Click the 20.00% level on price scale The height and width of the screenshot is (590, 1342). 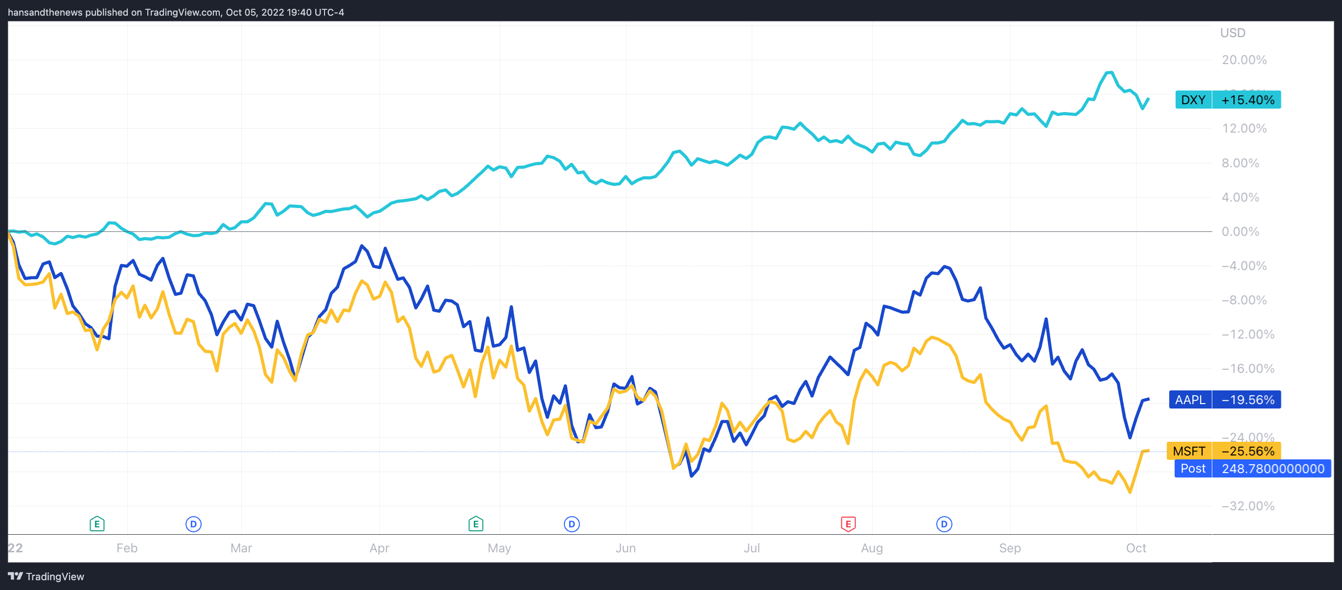click(x=1244, y=60)
